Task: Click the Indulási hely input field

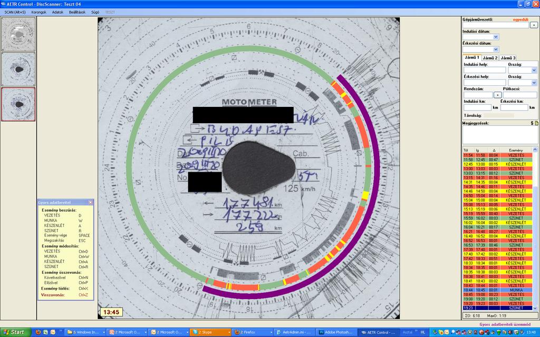Action: tap(485, 70)
